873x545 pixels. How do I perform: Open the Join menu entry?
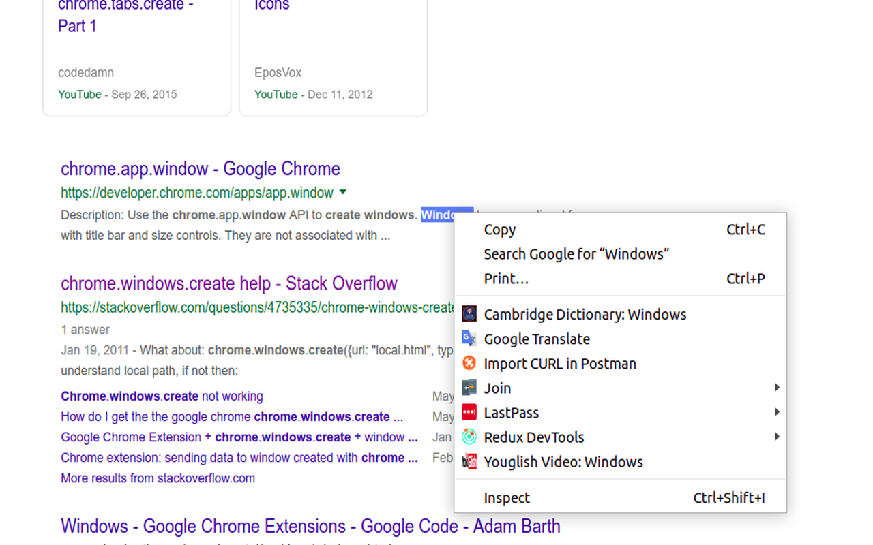tap(621, 388)
